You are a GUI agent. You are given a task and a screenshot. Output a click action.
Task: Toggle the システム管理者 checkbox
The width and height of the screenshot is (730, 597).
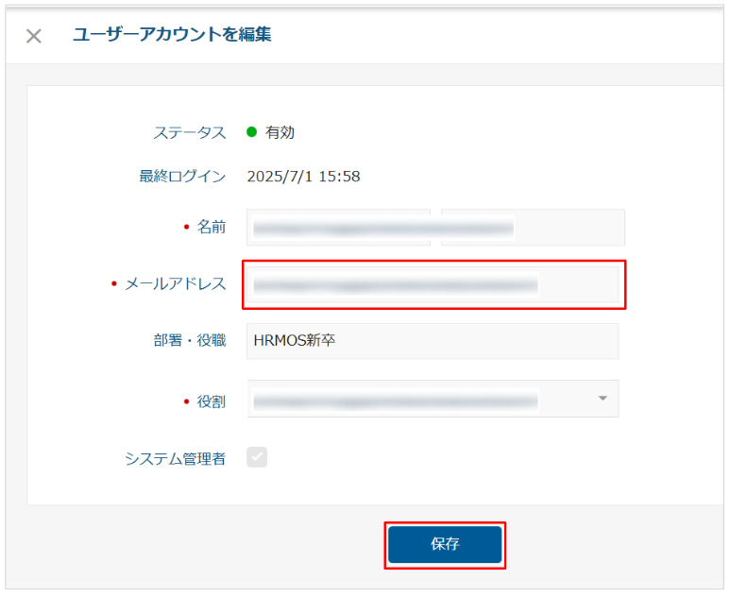[x=257, y=457]
